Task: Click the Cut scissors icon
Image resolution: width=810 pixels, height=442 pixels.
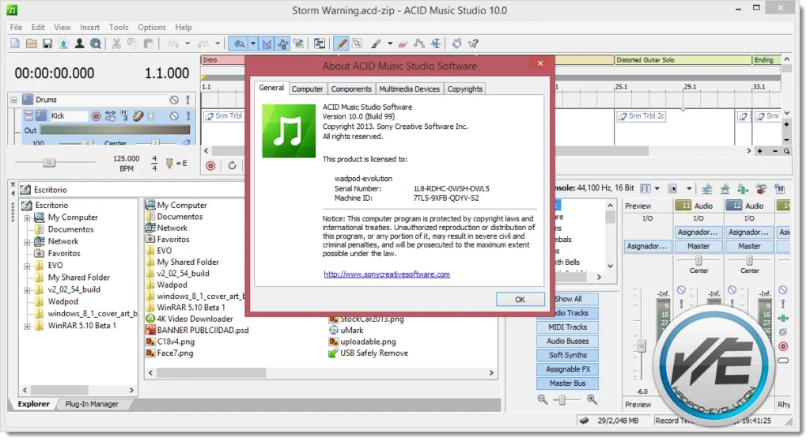Action: (x=117, y=43)
